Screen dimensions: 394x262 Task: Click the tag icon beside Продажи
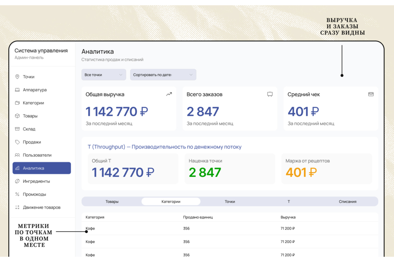(17, 142)
